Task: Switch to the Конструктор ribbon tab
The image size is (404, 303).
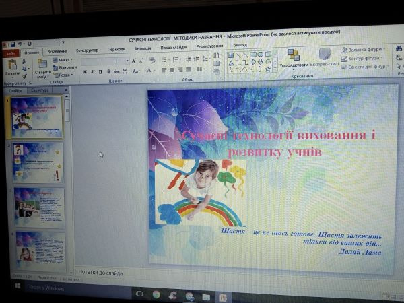Action: point(87,50)
